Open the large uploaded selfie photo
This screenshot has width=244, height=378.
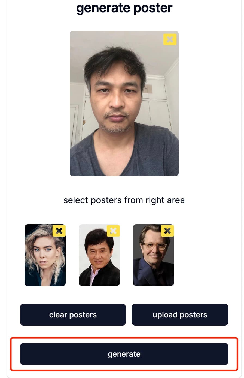[124, 103]
